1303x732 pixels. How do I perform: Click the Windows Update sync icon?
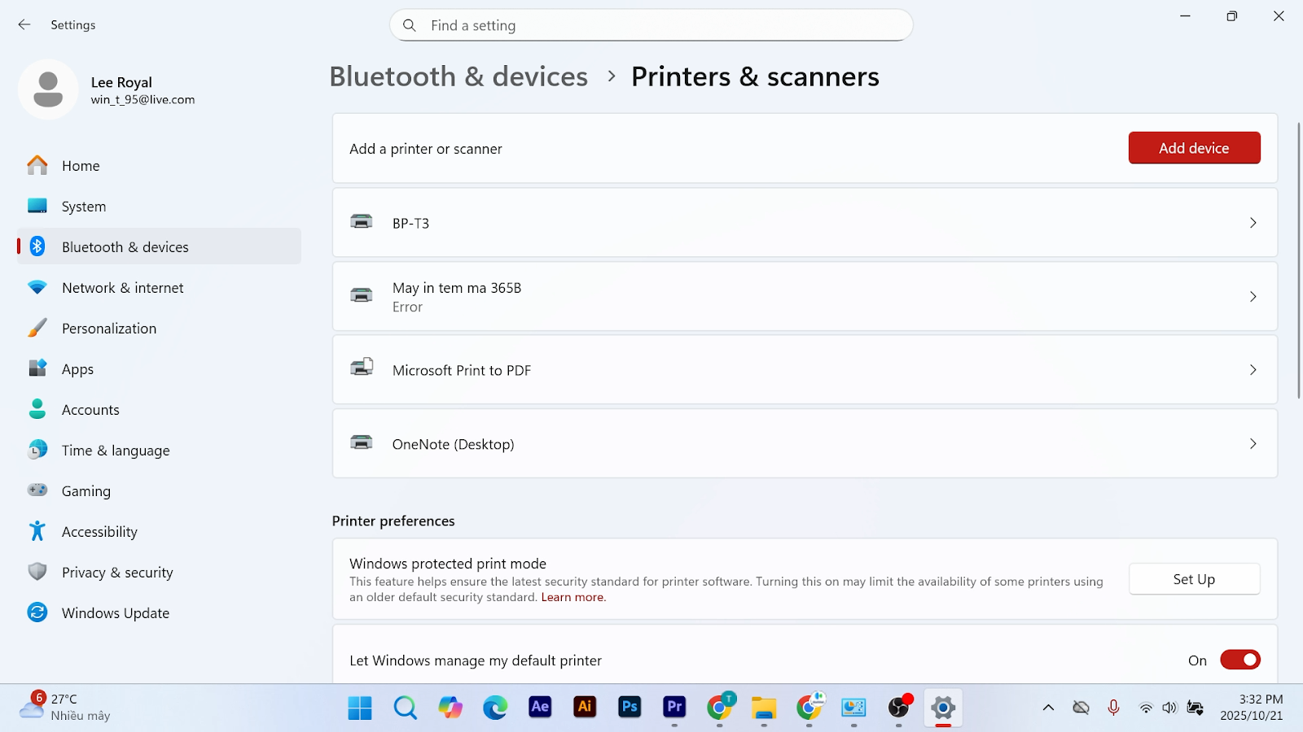pyautogui.click(x=37, y=612)
